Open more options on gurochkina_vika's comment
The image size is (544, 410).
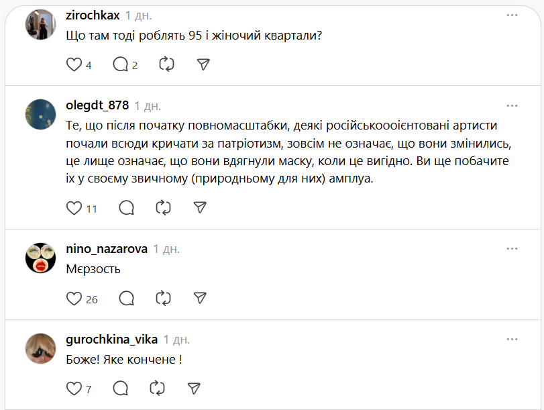[512, 339]
